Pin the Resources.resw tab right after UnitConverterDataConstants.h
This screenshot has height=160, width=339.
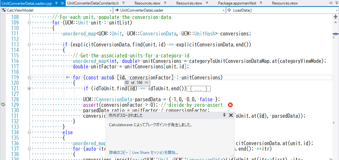tap(165, 3)
